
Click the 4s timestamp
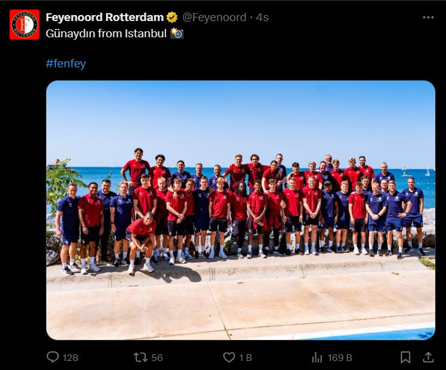point(262,17)
